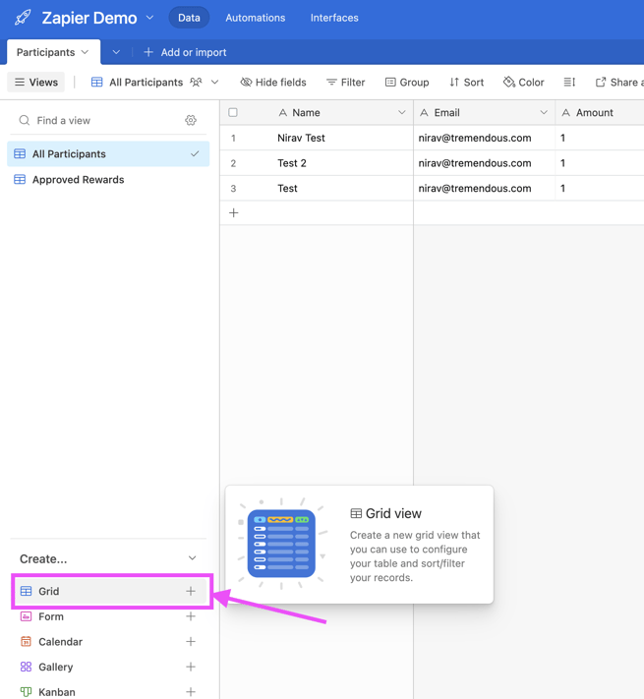Click Add or import button
The image size is (644, 699).
(185, 52)
